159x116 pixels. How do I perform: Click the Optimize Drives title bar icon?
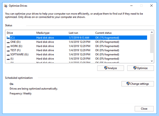pyautogui.click(x=6, y=6)
